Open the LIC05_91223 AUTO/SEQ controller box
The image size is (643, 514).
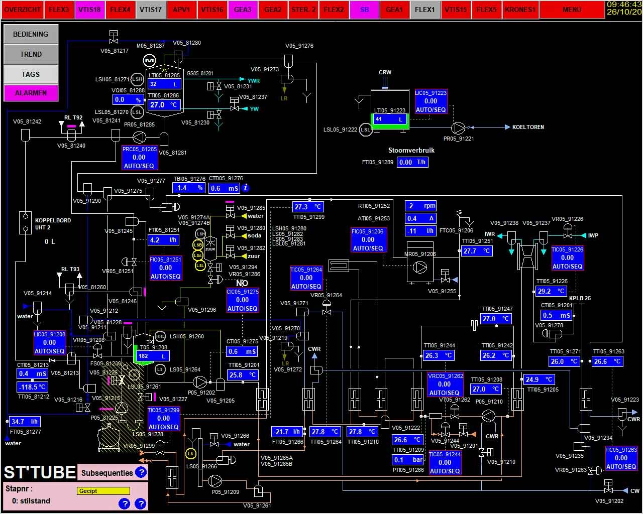431,101
